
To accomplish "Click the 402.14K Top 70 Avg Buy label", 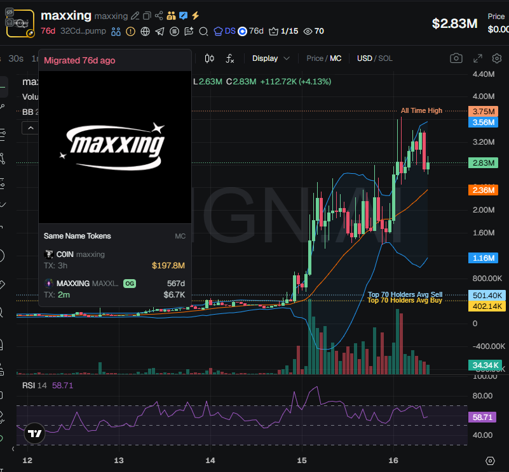I will point(487,306).
